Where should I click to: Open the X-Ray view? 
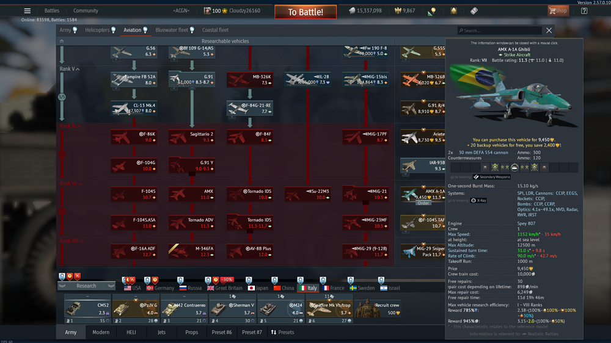[x=478, y=201]
